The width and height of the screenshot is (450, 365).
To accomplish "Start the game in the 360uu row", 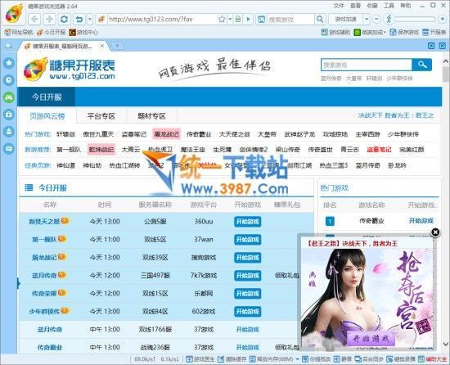I will 247,222.
